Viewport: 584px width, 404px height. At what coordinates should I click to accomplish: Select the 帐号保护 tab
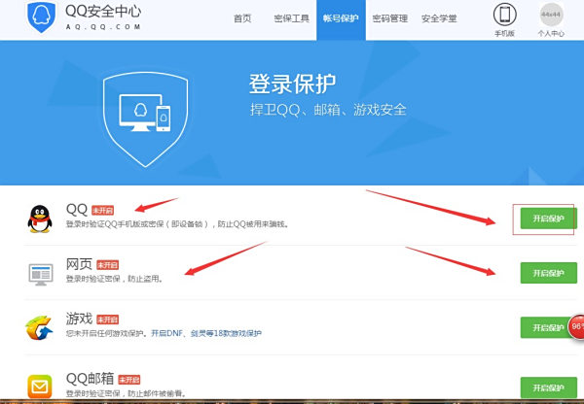[x=341, y=19]
